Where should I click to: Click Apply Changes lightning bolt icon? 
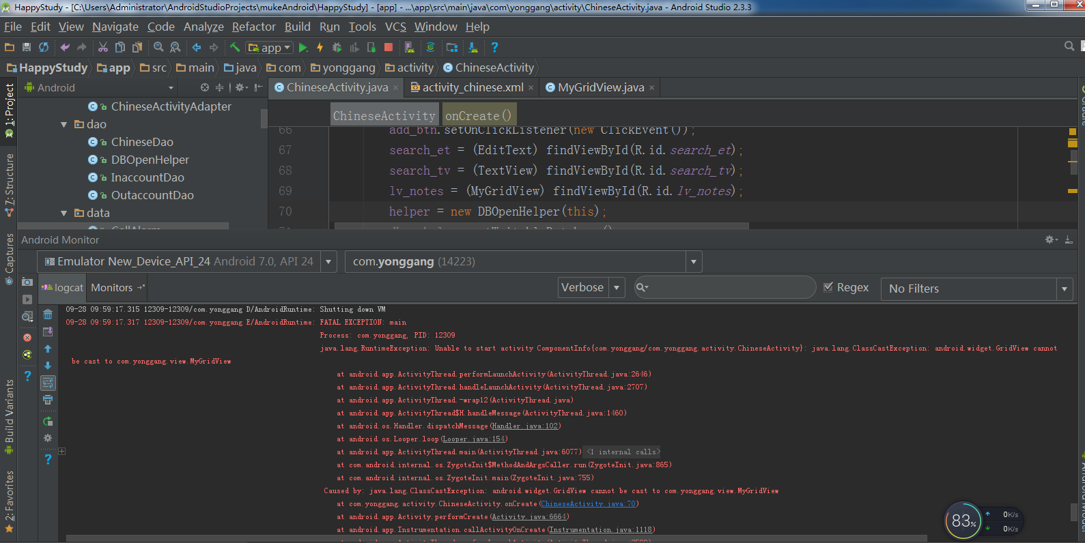click(320, 47)
